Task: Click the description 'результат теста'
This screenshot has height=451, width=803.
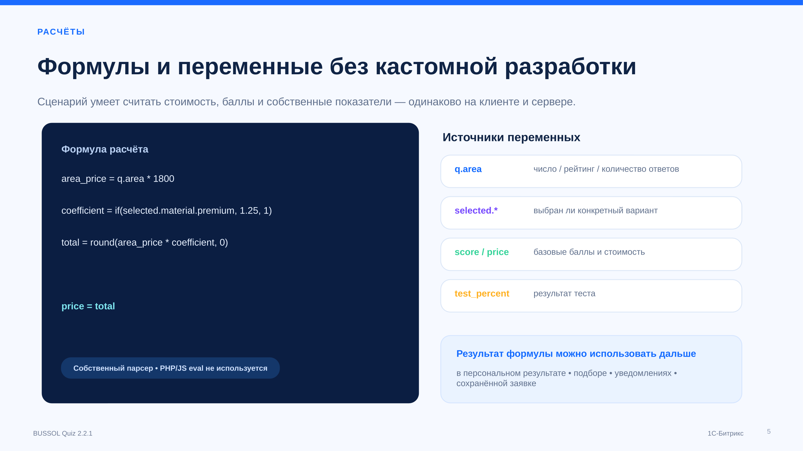Action: 564,293
